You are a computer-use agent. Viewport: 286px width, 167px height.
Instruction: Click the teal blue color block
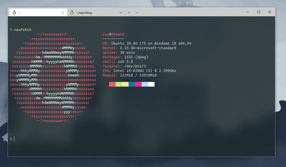132,84
